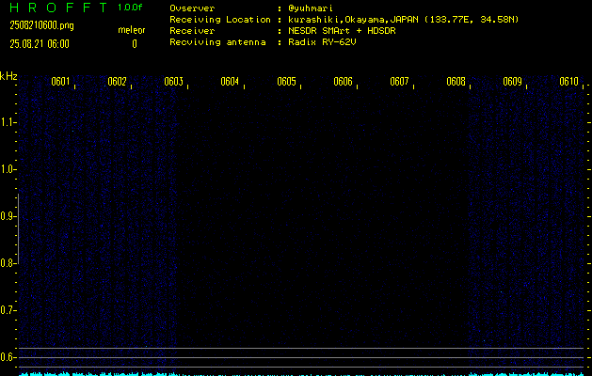Click the meteor count label
This screenshot has height=376, width=592.
(132, 30)
